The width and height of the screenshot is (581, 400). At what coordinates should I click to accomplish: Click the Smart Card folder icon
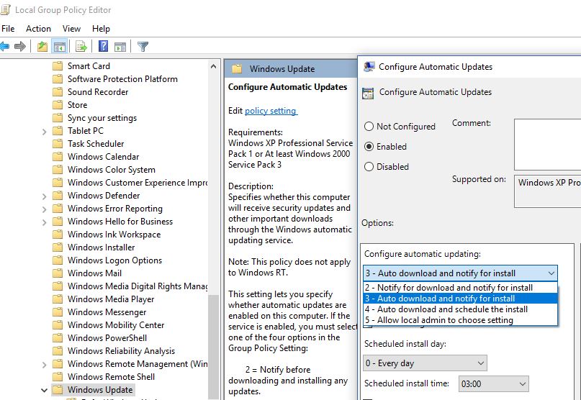coord(58,66)
